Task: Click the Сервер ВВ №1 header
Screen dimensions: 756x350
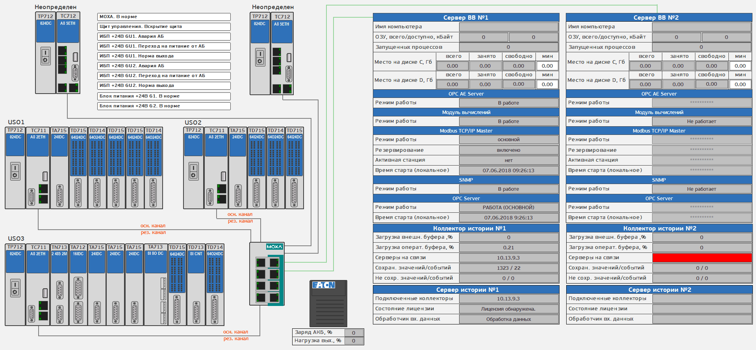Action: pos(466,17)
